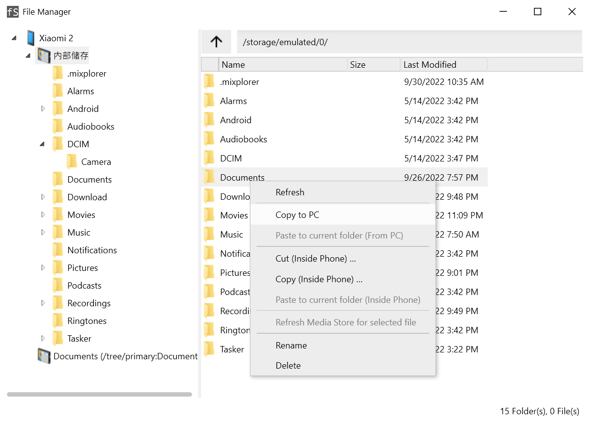Select Documents (/tree/primary:Document tree entry
This screenshot has height=427, width=590.
pos(125,356)
